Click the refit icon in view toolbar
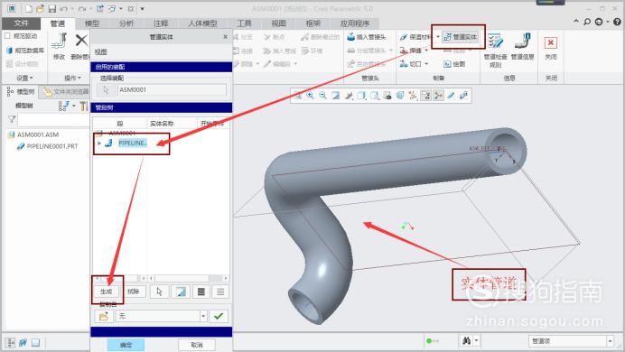The image size is (625, 352). [x=297, y=96]
